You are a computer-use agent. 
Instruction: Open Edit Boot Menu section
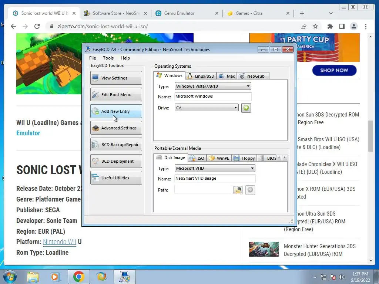116,94
